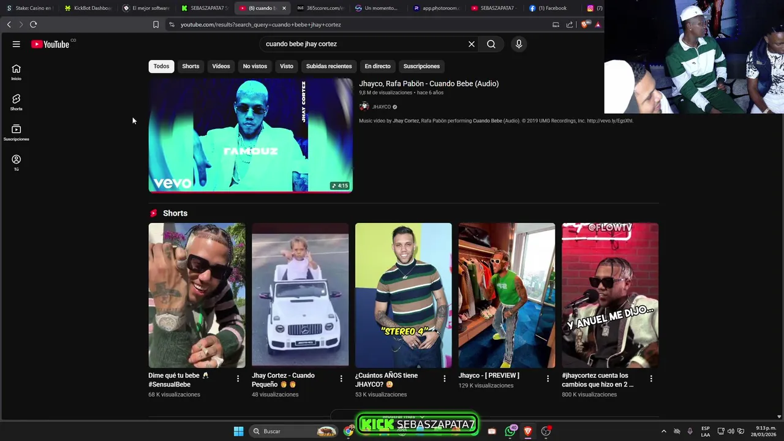Select the Subidas recientes filter chip

pyautogui.click(x=329, y=66)
